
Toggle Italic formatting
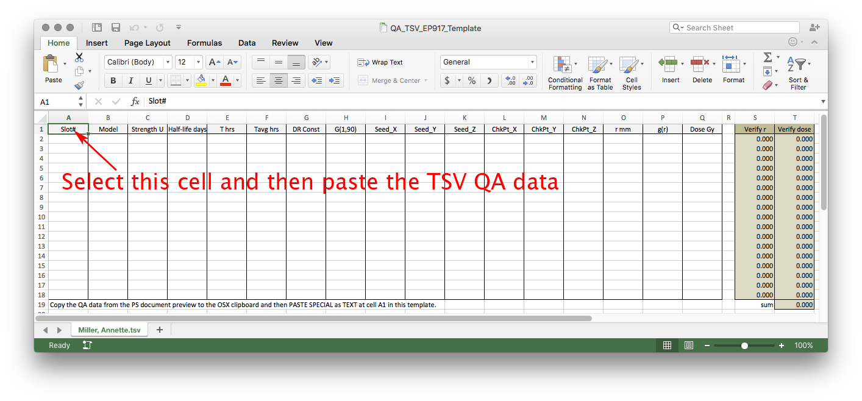pos(130,80)
